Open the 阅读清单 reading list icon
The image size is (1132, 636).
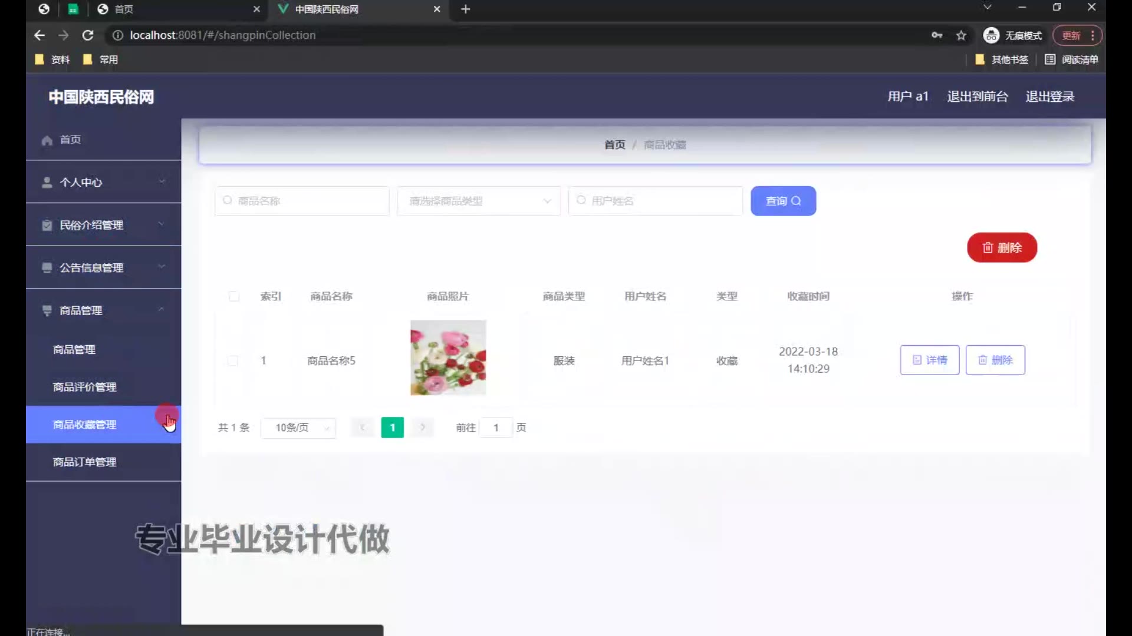[x=1050, y=59]
